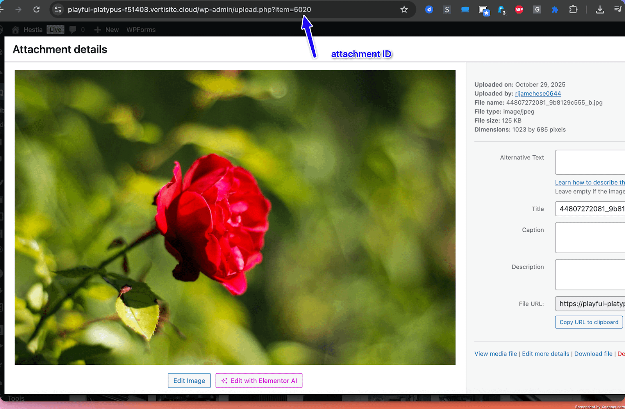Click the forward navigation arrow
This screenshot has height=409, width=625.
click(x=18, y=9)
